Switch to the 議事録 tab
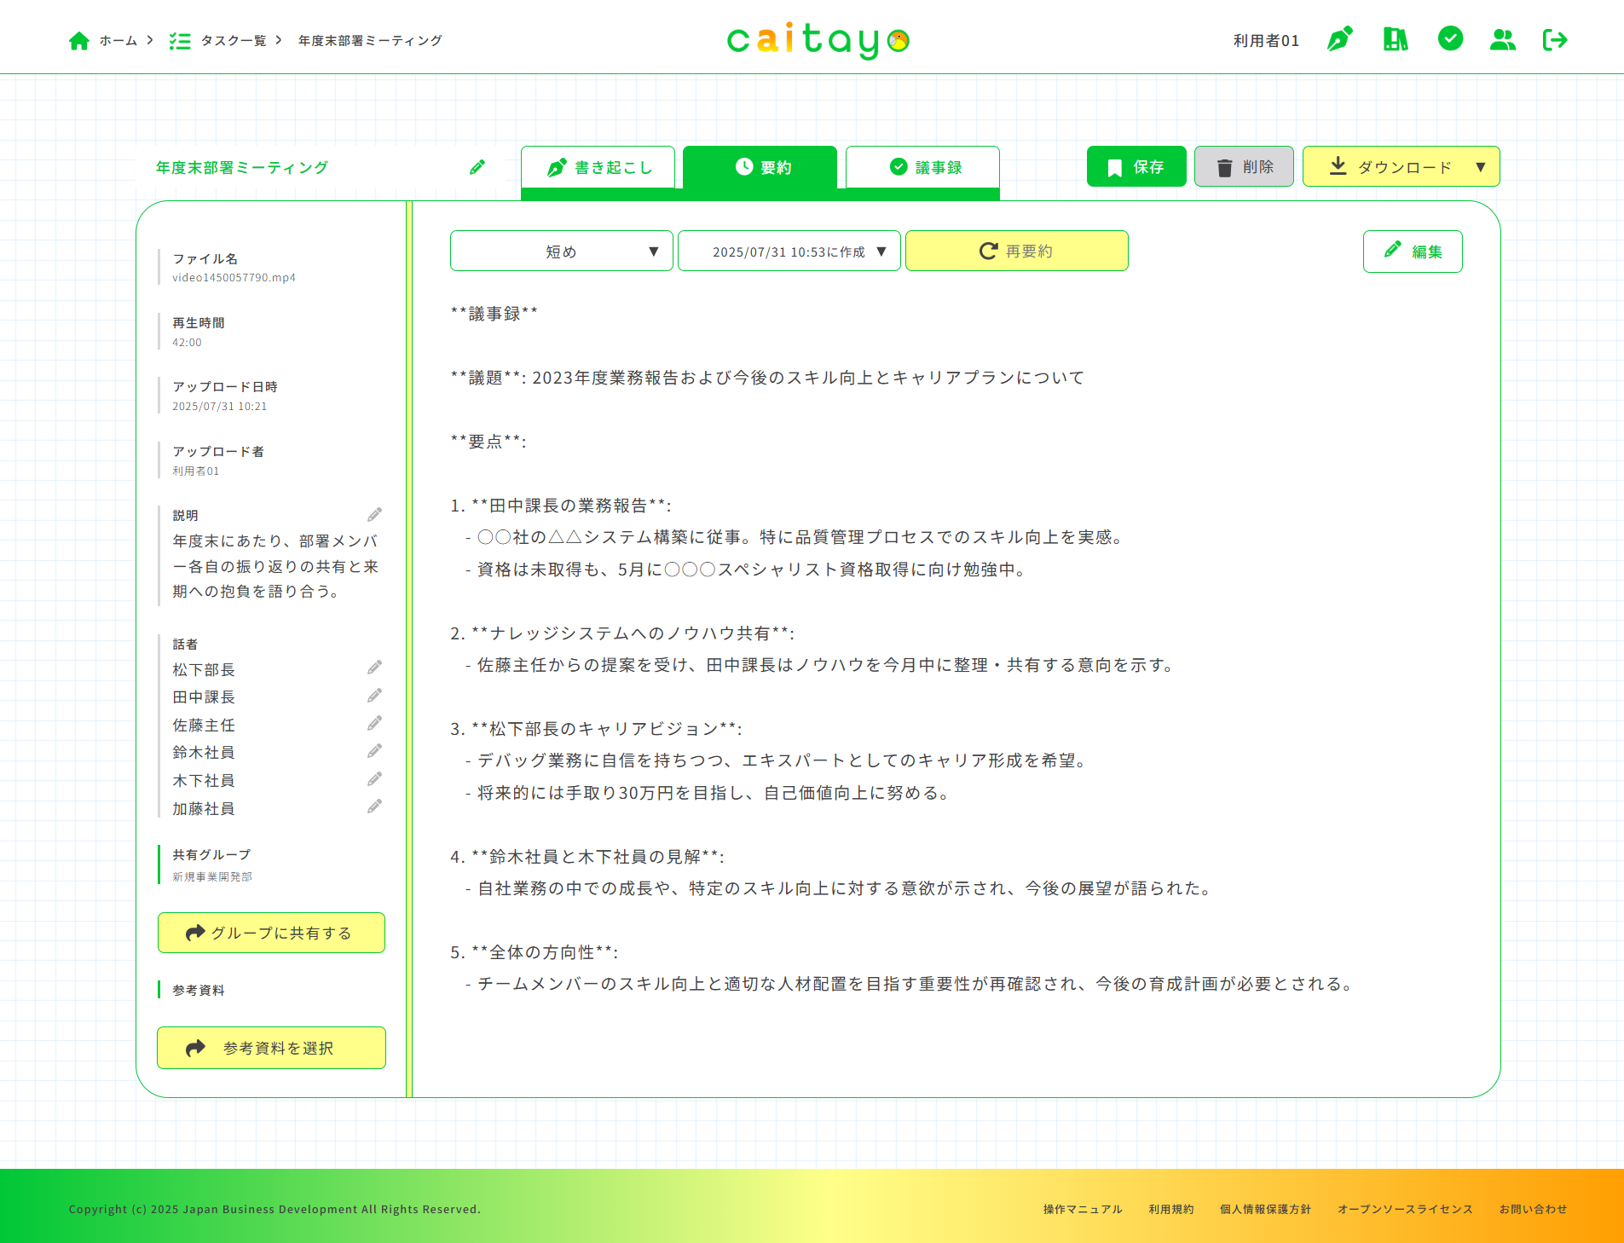 pyautogui.click(x=923, y=167)
